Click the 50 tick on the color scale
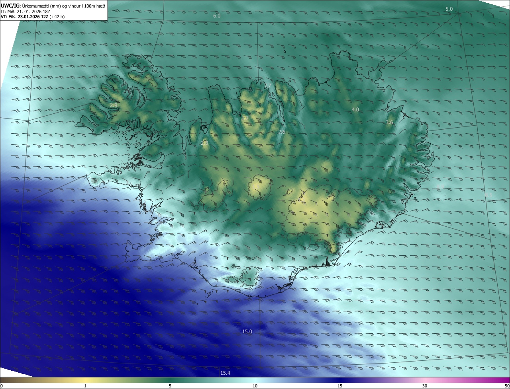Screen dimensions: 510x389 click(507, 386)
